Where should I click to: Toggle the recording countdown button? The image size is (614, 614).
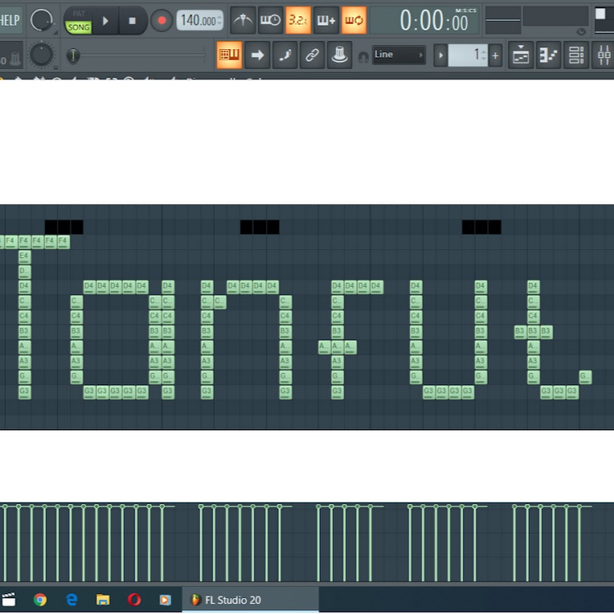click(x=298, y=20)
